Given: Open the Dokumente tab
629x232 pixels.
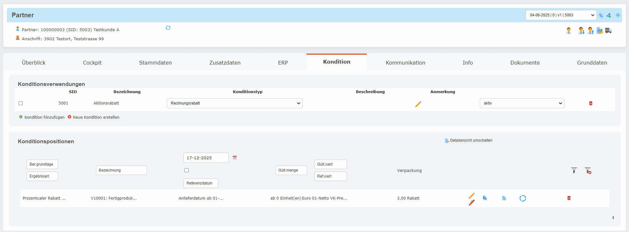Looking at the screenshot, I should (x=525, y=63).
